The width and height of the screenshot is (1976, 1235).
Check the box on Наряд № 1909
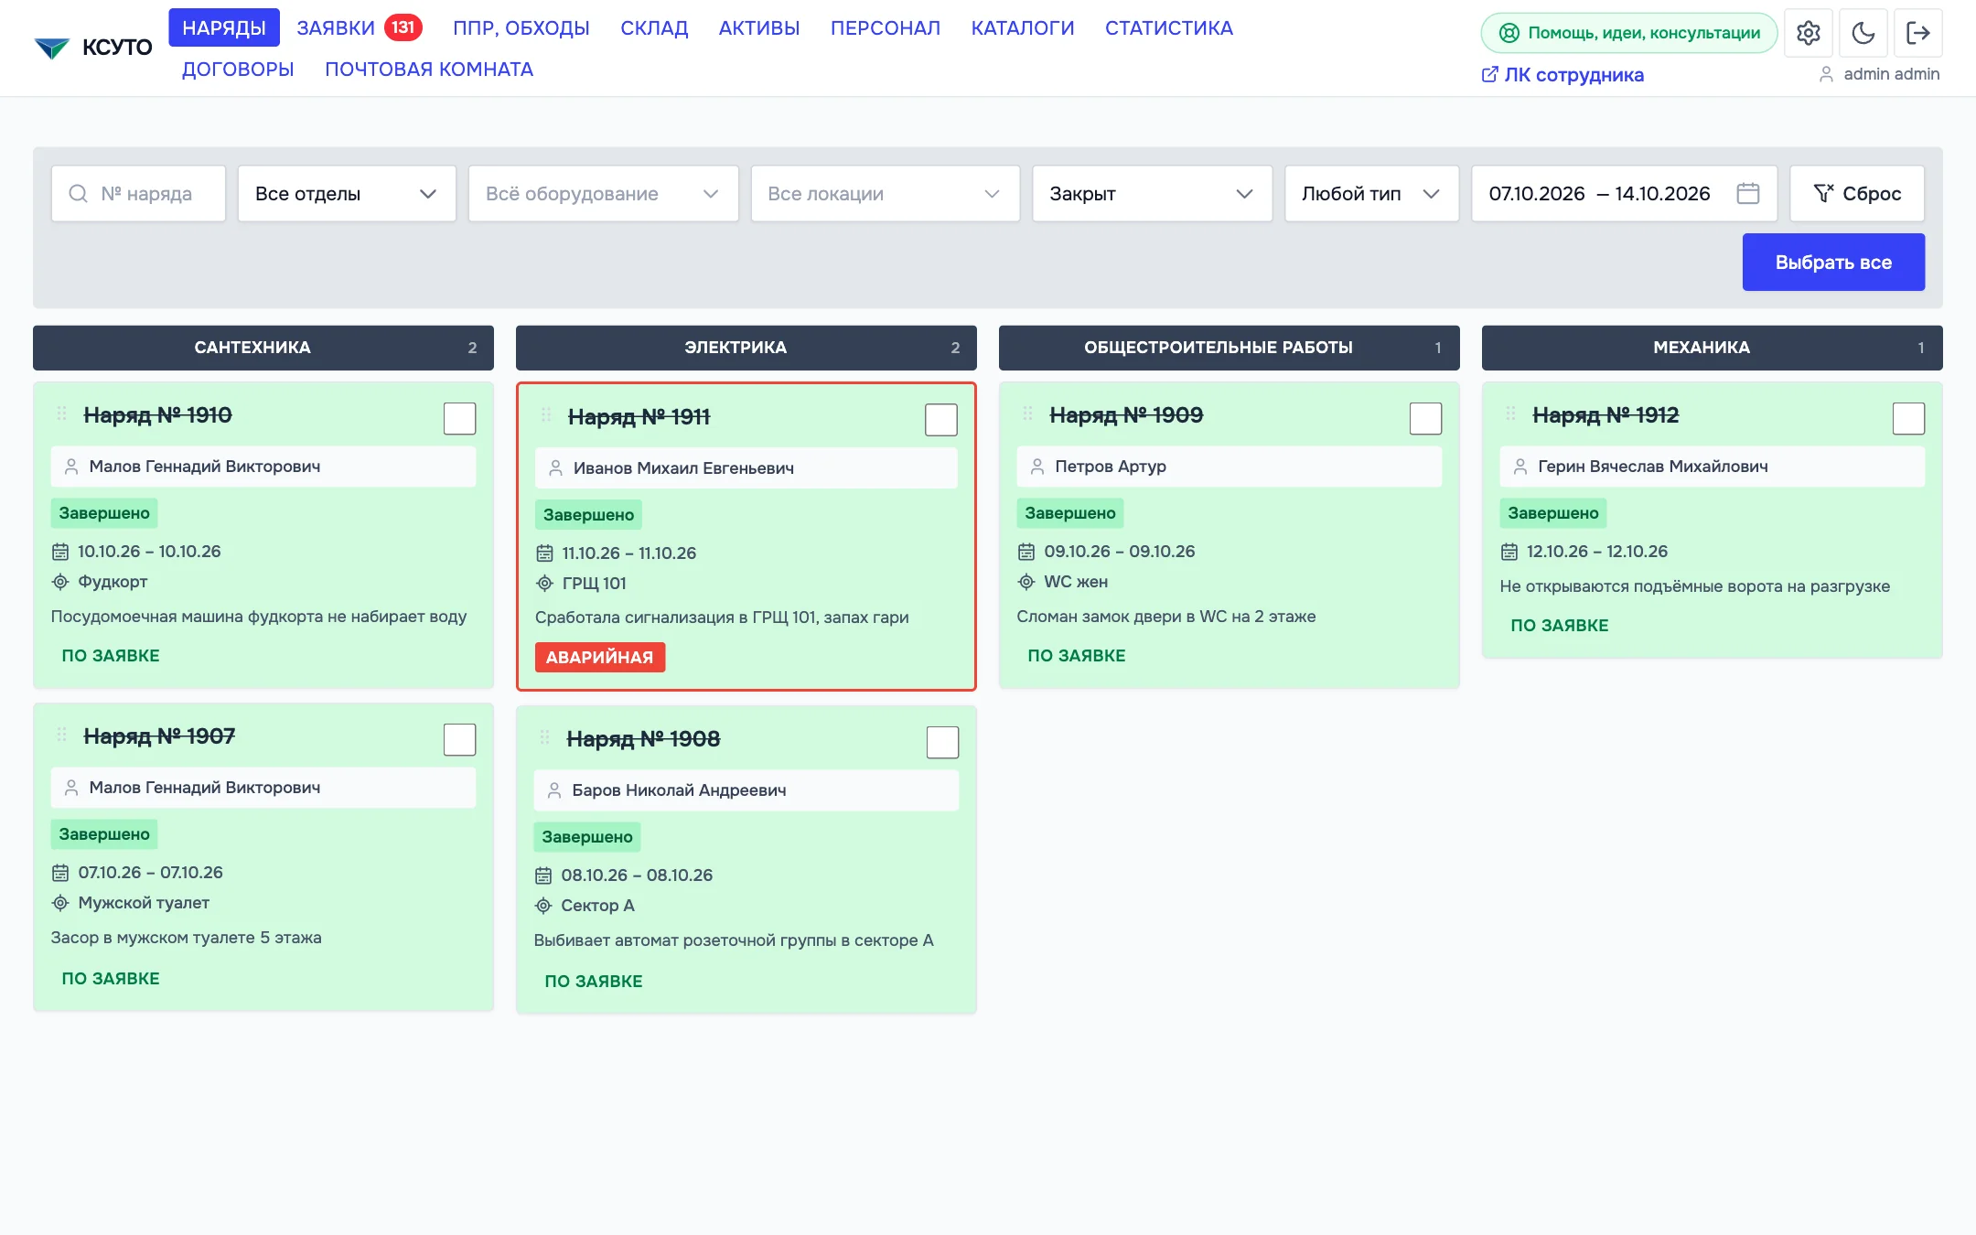(1425, 418)
